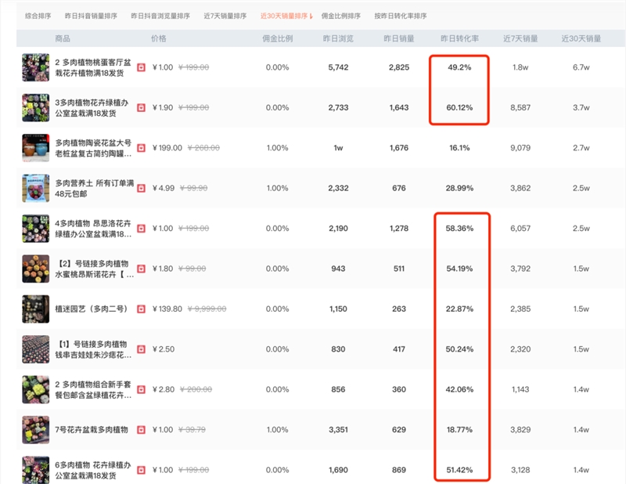The image size is (626, 484).
Task: Click thumbnail of 多肉营养土 product
Action: 36,188
